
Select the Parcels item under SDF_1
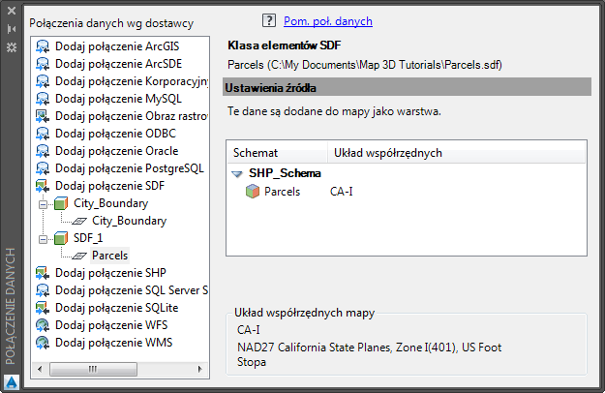point(109,256)
